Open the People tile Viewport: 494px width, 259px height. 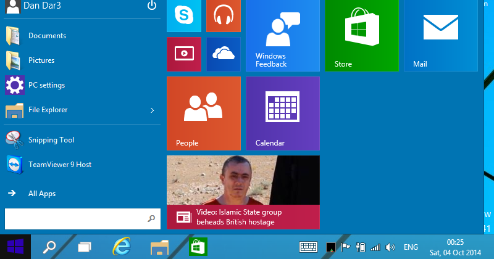tap(204, 113)
